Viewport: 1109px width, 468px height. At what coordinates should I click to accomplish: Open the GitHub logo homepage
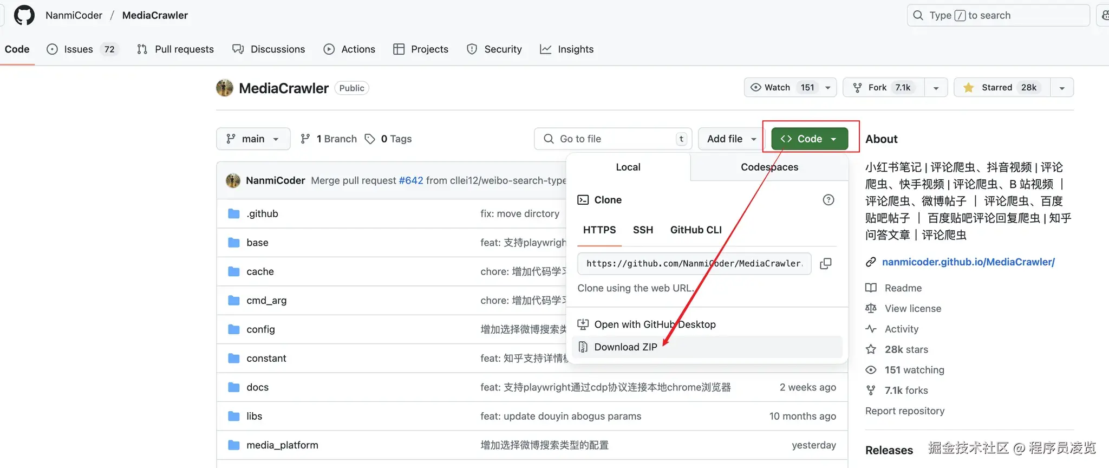[24, 15]
